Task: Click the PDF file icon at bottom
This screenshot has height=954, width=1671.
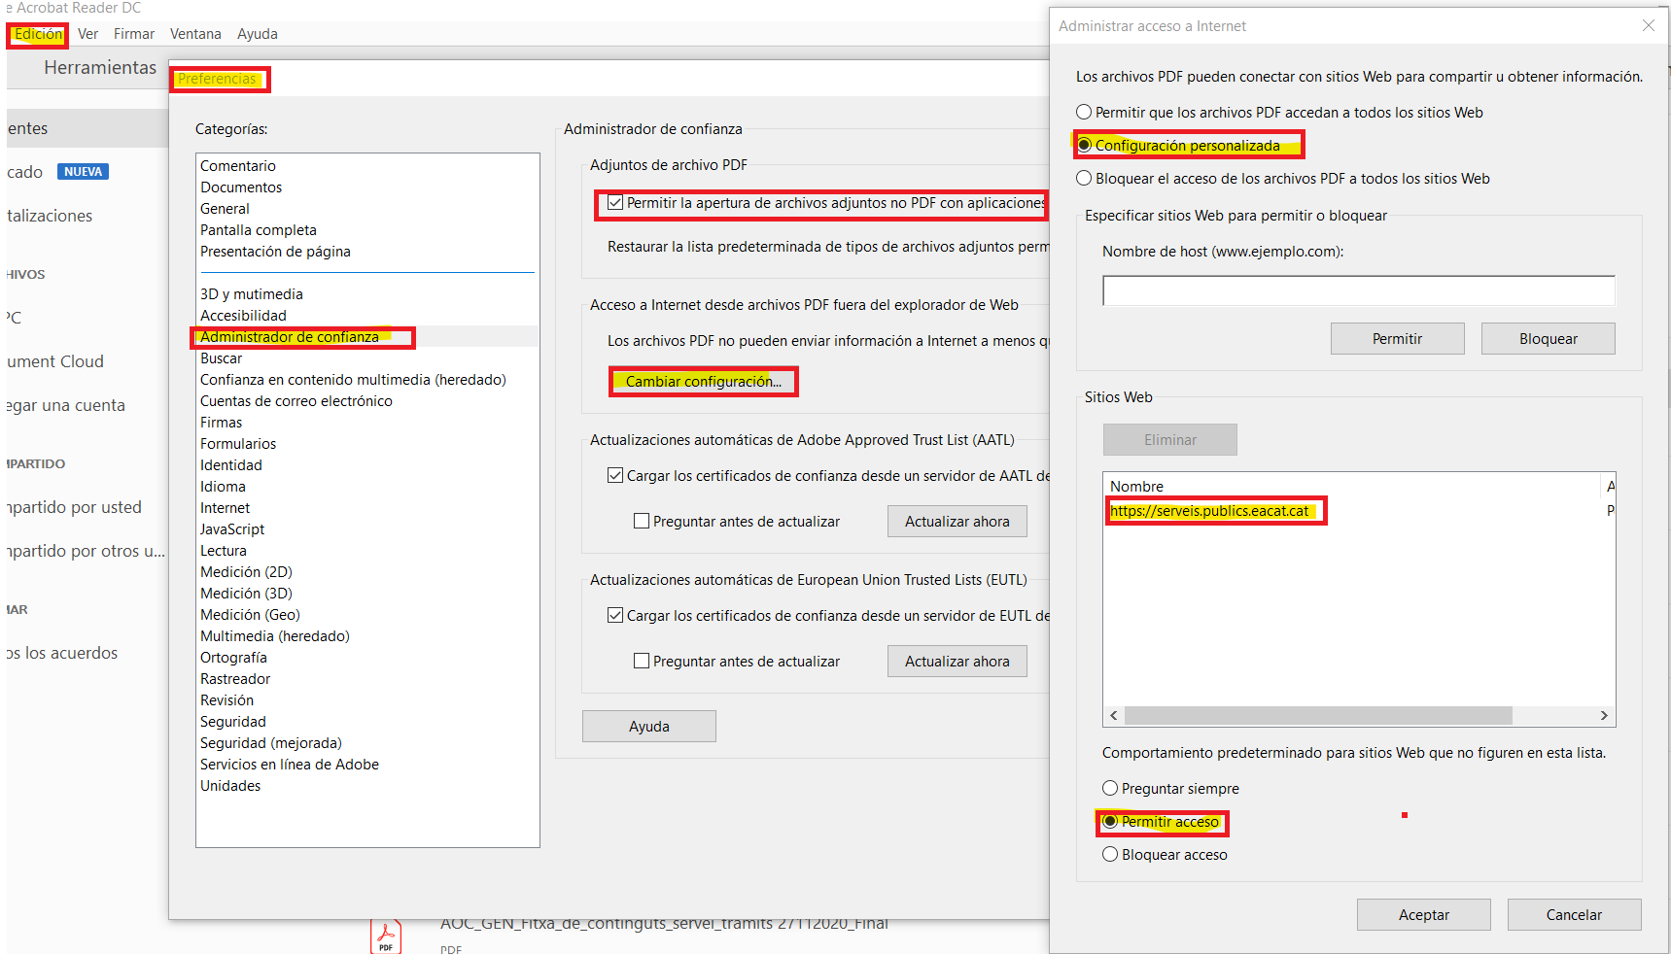Action: click(x=386, y=937)
